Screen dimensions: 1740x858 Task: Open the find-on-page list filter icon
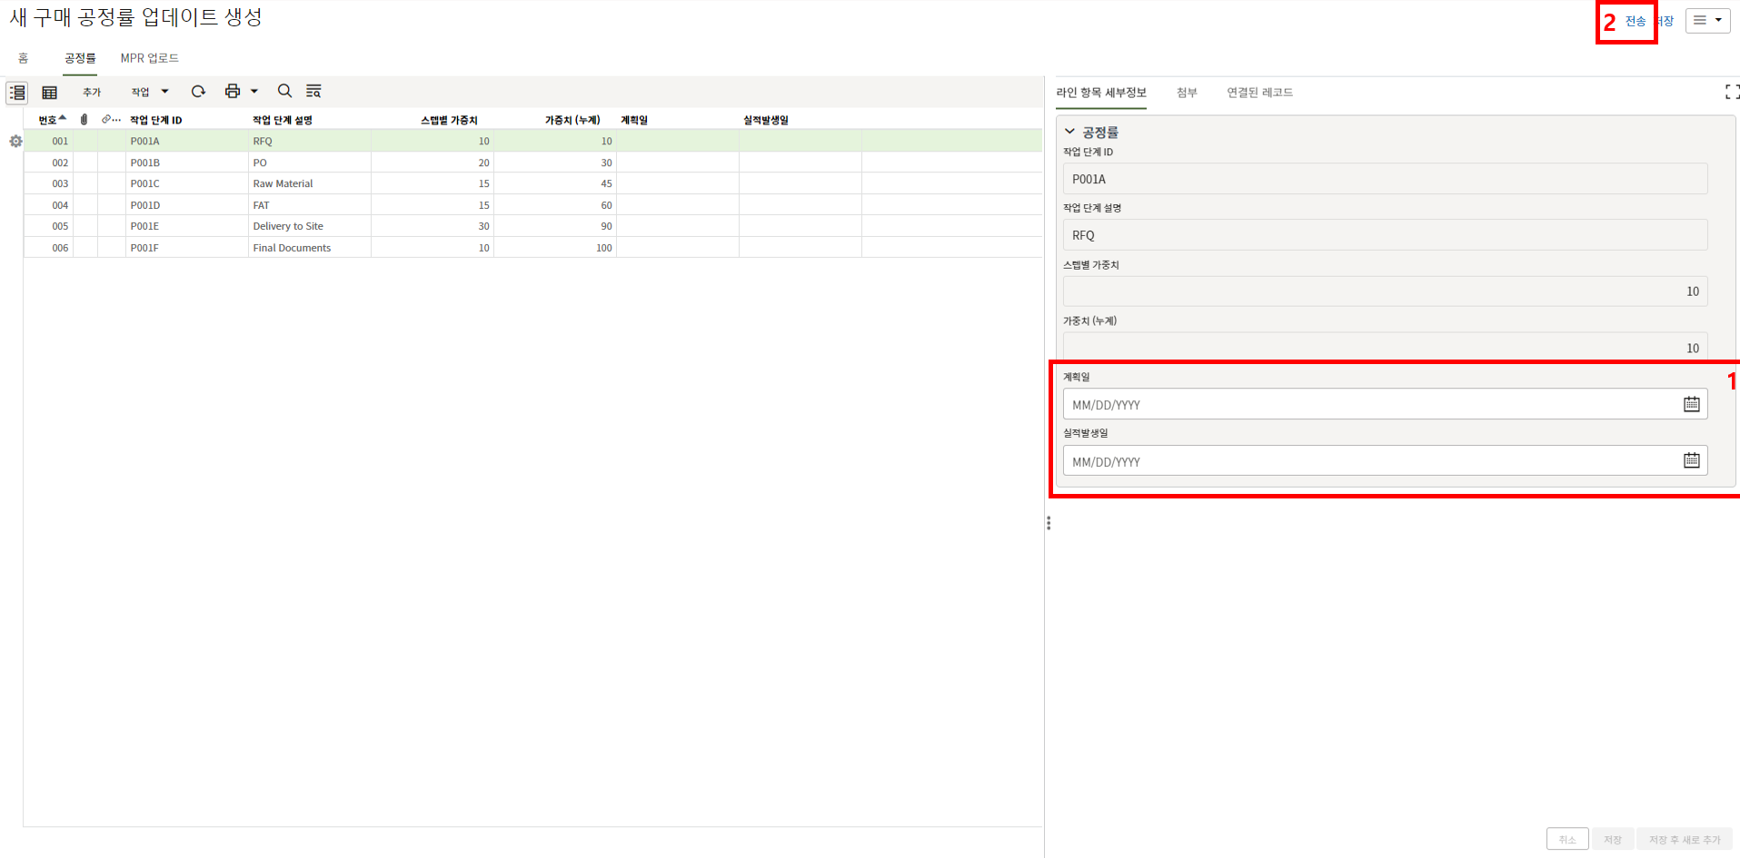pyautogui.click(x=313, y=92)
